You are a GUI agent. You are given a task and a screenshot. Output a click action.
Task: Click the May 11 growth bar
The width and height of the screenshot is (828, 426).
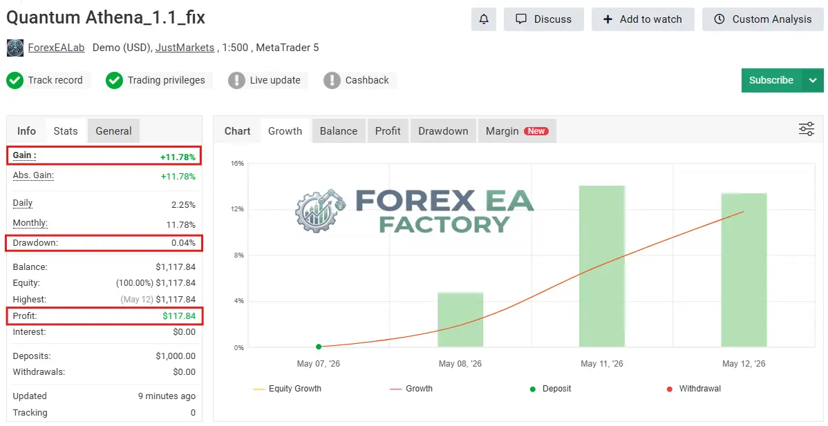tap(602, 267)
